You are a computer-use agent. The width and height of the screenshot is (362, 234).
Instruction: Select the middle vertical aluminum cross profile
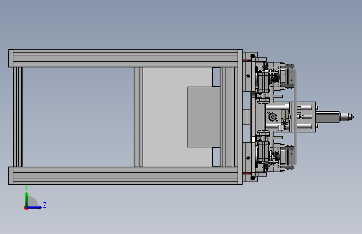tap(138, 117)
